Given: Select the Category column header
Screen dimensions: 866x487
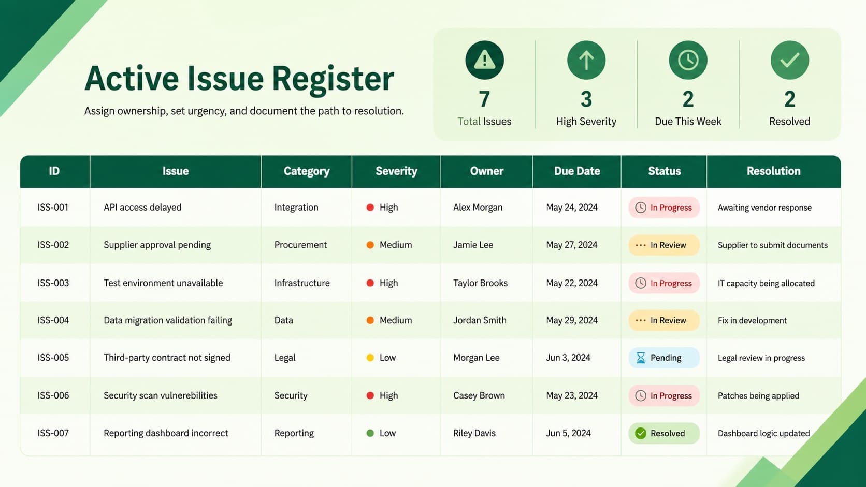Looking at the screenshot, I should [x=307, y=171].
